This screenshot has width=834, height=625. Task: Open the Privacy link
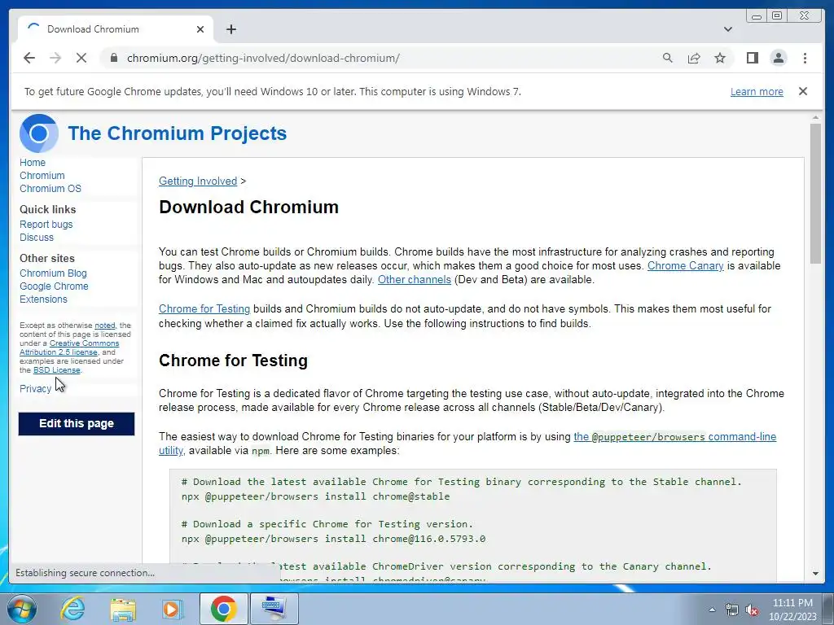click(x=35, y=388)
